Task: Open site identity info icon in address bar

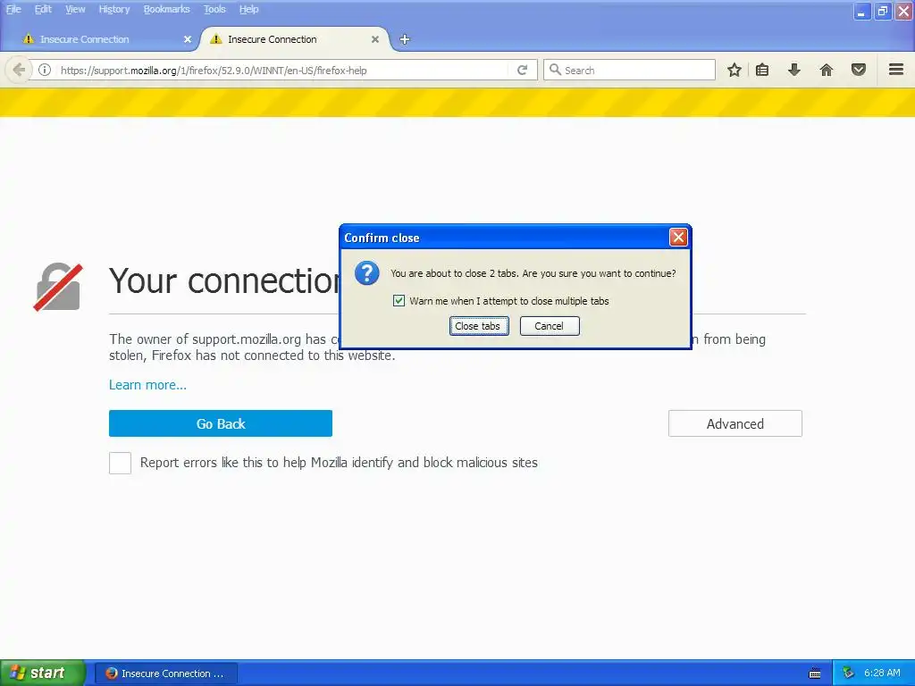Action: [45, 70]
